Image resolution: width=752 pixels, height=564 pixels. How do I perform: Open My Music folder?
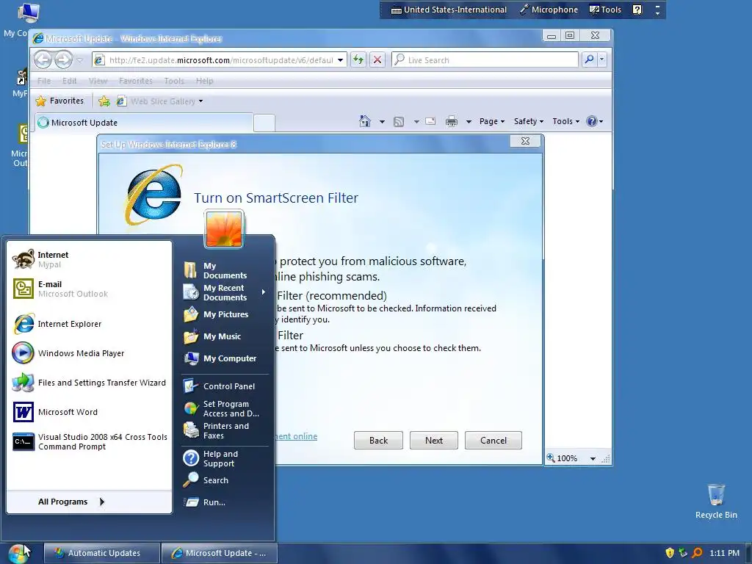click(x=225, y=336)
